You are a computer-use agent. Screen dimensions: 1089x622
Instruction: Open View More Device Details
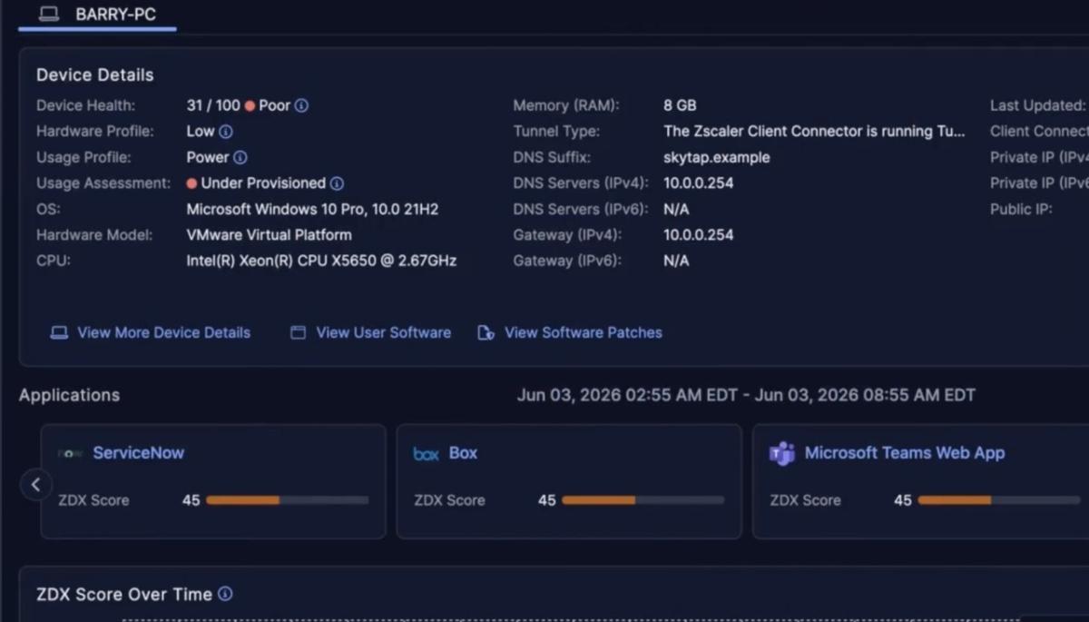[151, 332]
